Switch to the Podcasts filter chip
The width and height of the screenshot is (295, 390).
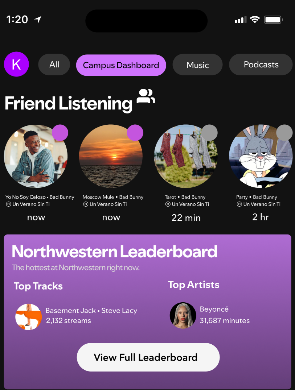(x=261, y=65)
